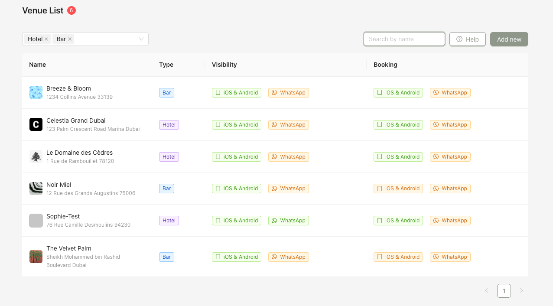Open the Help button
The height and width of the screenshot is (306, 553).
[467, 39]
